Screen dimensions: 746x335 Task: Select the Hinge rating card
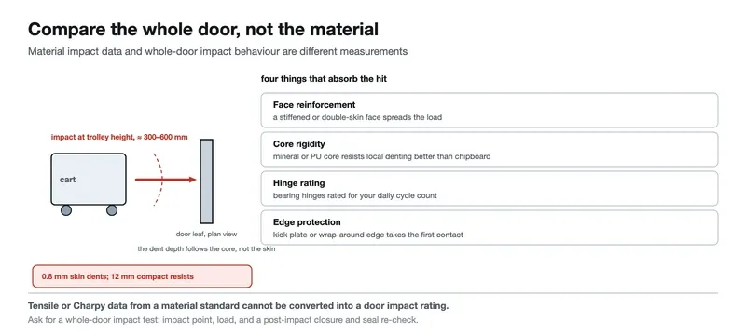click(x=489, y=188)
